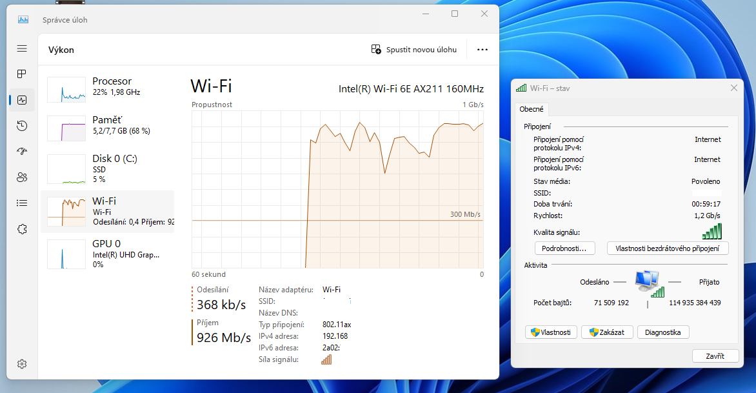
Task: Select the Paměť performance item
Action: [x=108, y=127]
